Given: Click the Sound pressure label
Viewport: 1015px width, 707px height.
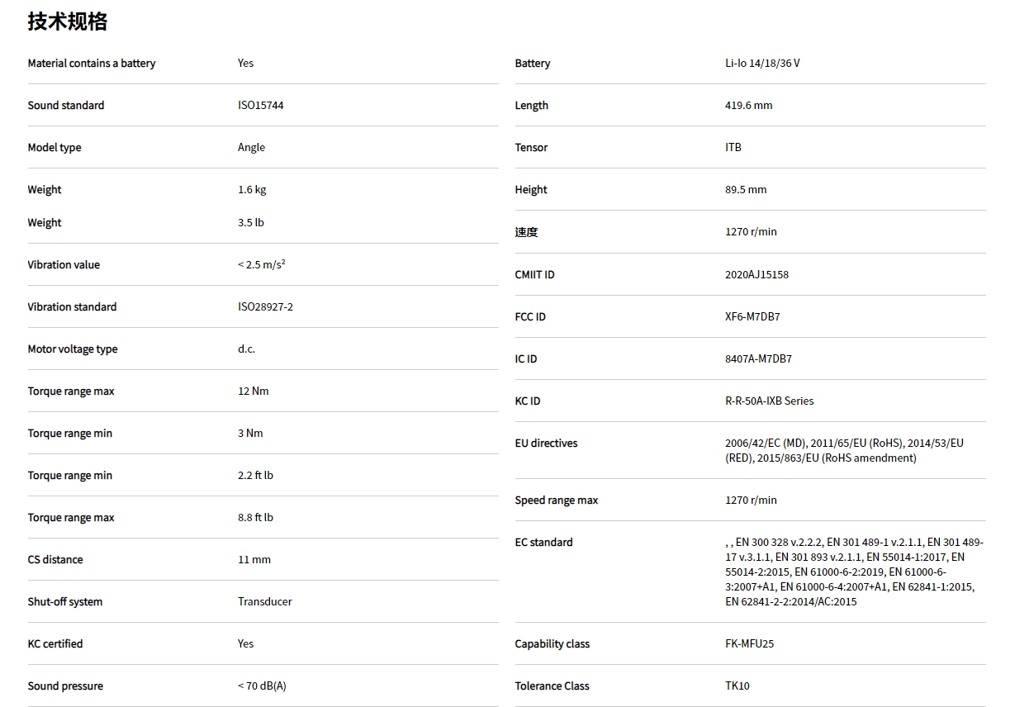Looking at the screenshot, I should (x=65, y=686).
